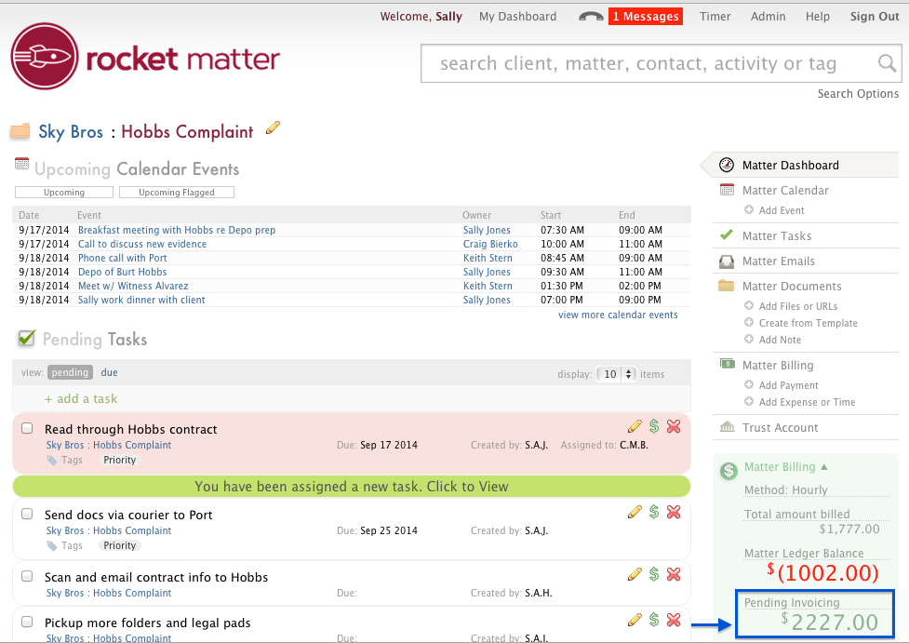This screenshot has width=909, height=643.
Task: Click the add a task link
Action: point(81,398)
